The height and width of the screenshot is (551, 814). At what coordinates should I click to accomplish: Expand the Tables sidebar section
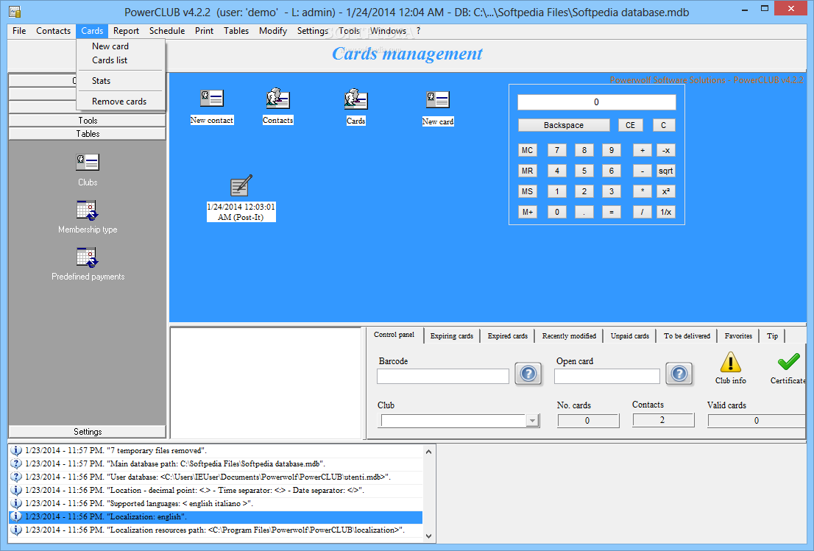tap(88, 134)
